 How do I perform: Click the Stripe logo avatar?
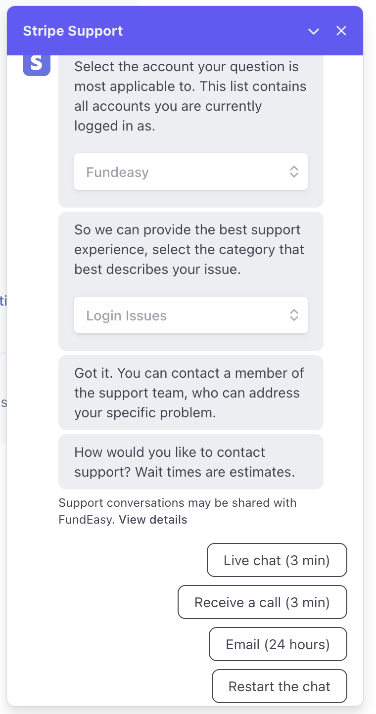tap(37, 64)
